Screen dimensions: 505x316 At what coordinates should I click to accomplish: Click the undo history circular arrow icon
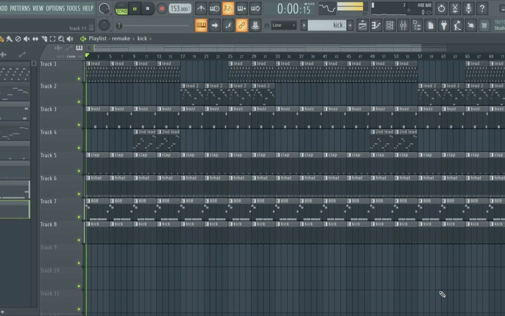coord(441,8)
